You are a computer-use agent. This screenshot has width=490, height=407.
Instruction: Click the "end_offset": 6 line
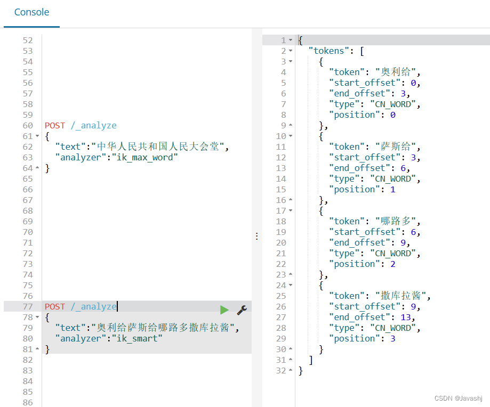point(369,168)
